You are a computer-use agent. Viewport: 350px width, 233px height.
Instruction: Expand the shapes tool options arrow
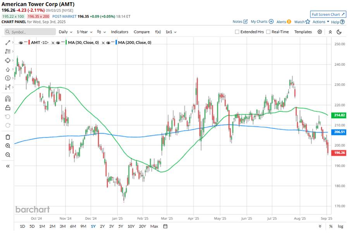pyautogui.click(x=13, y=60)
